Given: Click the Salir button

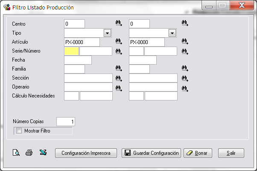Looking at the screenshot, I should pos(231,153).
